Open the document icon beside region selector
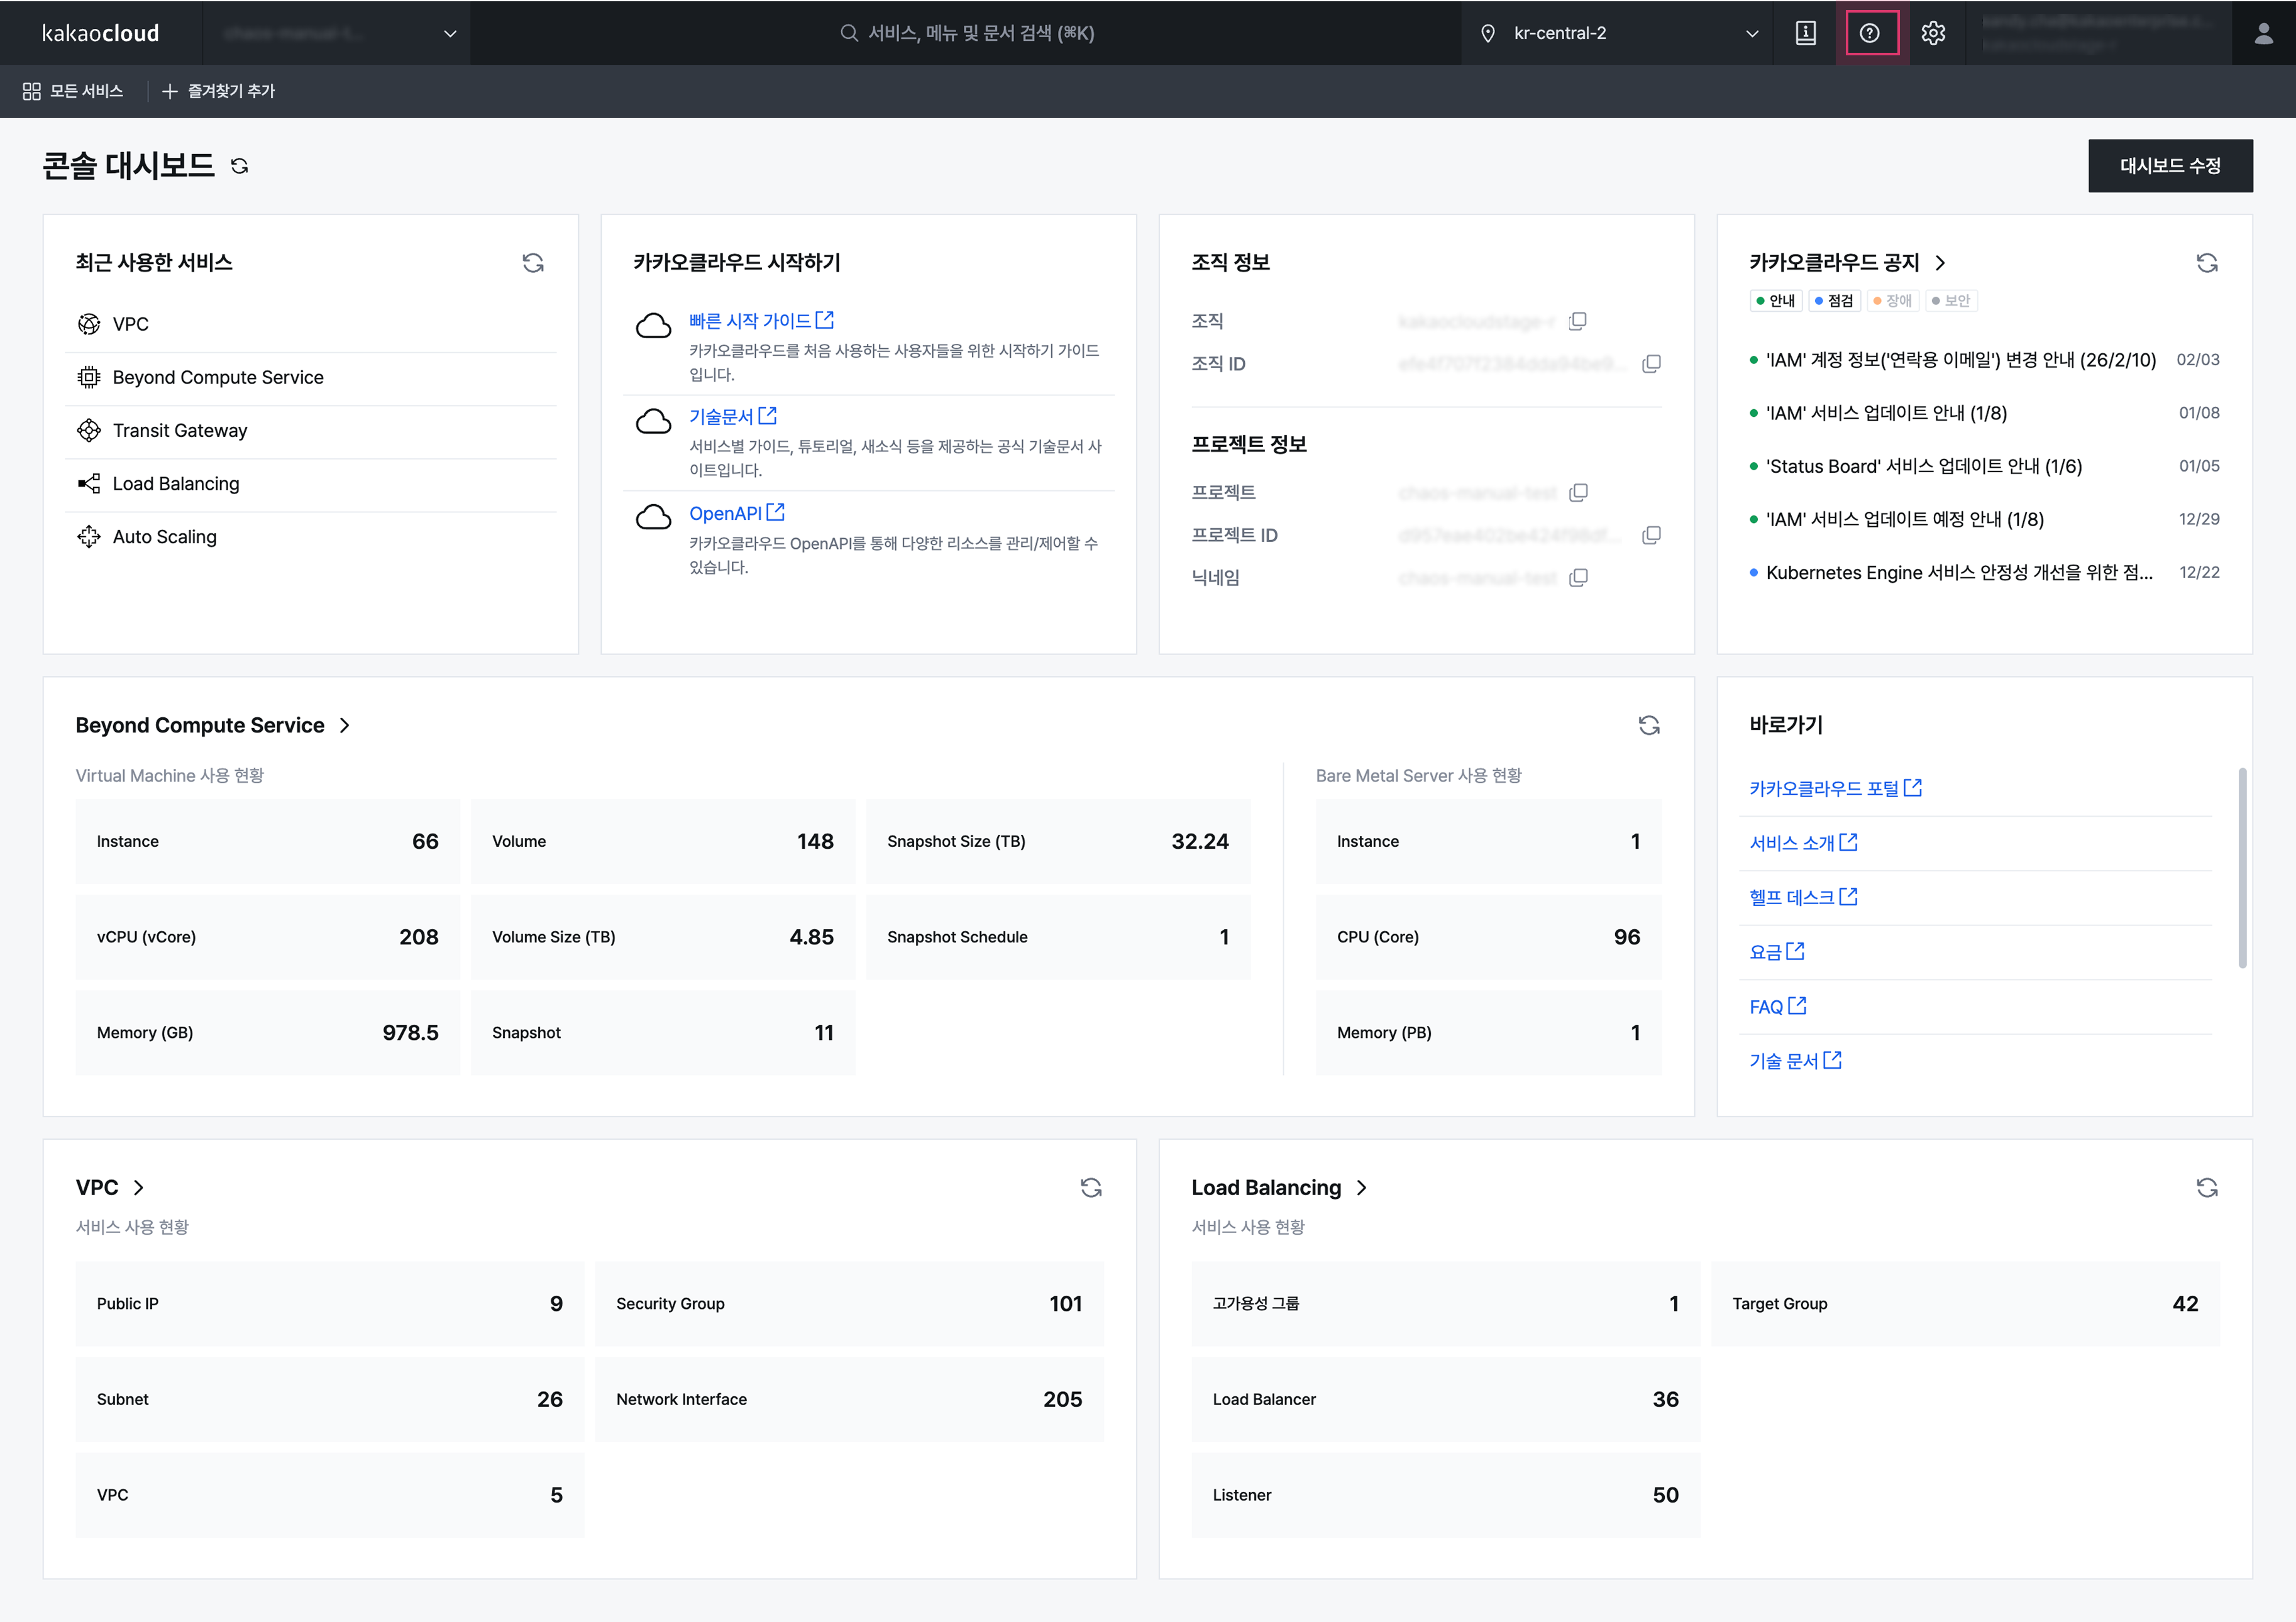Screen dimensions: 2296x1622 pos(1805,33)
